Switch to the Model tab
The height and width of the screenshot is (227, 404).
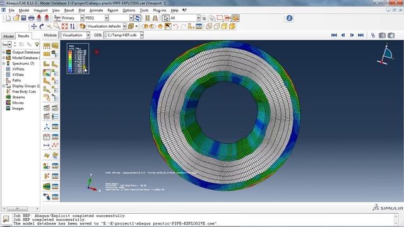8,36
